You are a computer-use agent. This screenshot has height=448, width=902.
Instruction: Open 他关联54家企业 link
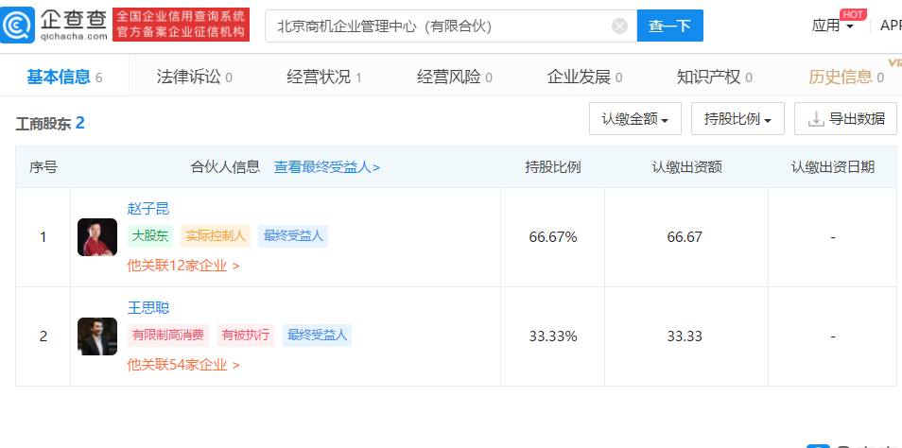[x=183, y=365]
